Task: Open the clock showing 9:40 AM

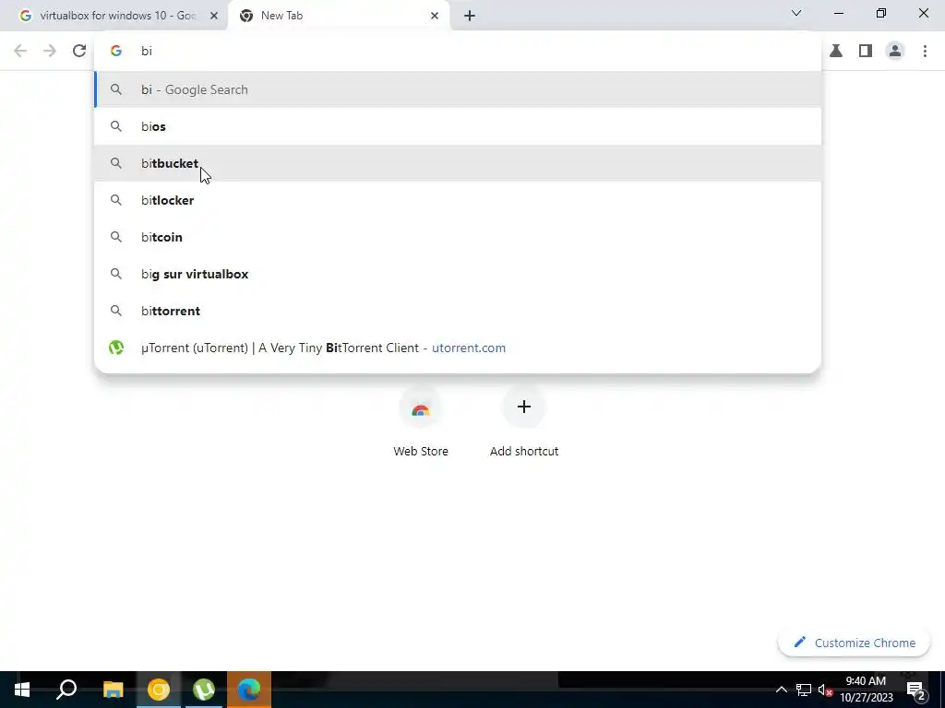Action: pyautogui.click(x=866, y=690)
